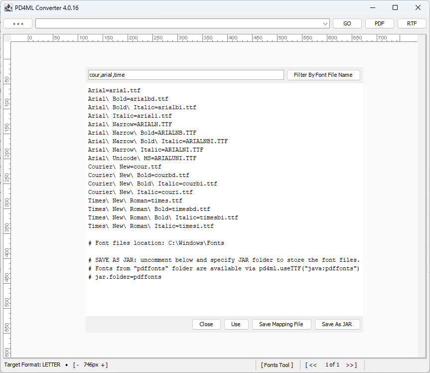Click the '# jar.folder=pdffonts' line

click(125, 277)
